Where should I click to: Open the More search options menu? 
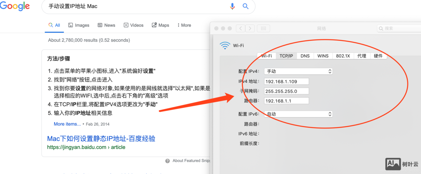[x=184, y=25]
